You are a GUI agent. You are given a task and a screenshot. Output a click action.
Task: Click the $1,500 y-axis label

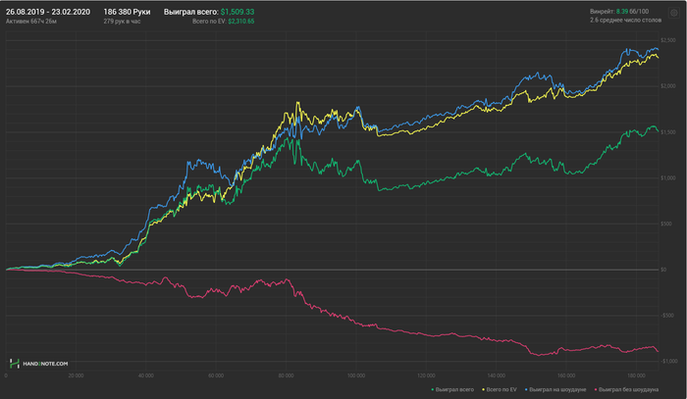click(x=667, y=132)
